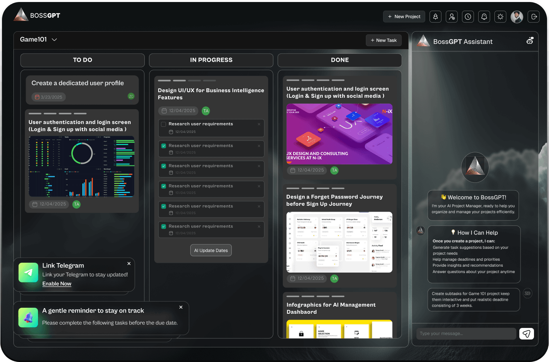
Task: Click the tree icon in top toolbar
Action: click(435, 17)
